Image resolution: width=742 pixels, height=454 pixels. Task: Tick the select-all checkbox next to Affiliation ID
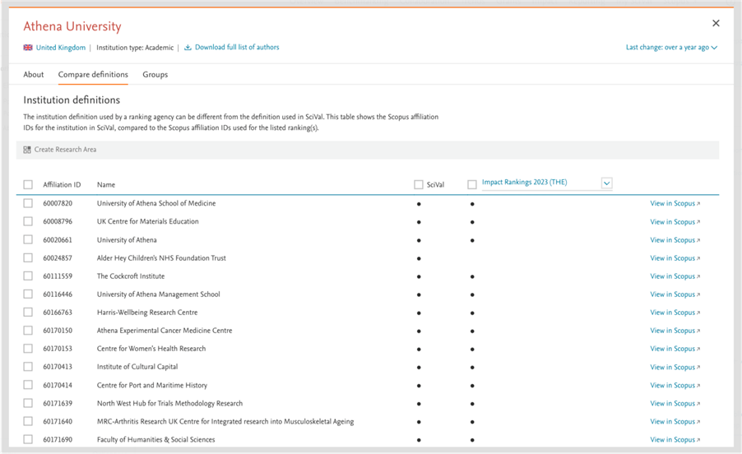tap(28, 184)
